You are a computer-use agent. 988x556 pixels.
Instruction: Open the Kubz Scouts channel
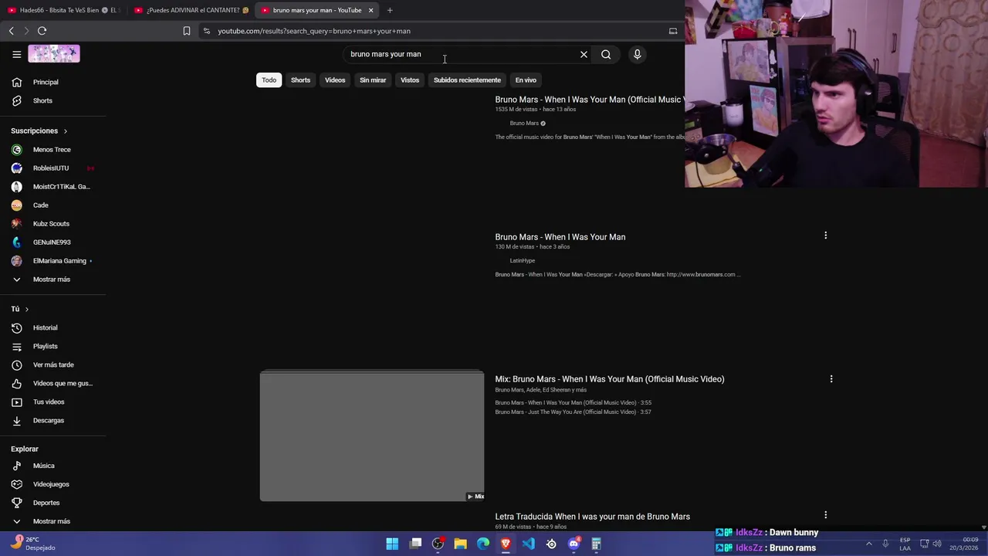(x=52, y=223)
